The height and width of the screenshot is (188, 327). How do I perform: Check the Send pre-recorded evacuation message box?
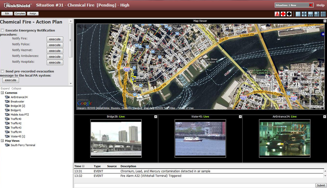click(3, 71)
